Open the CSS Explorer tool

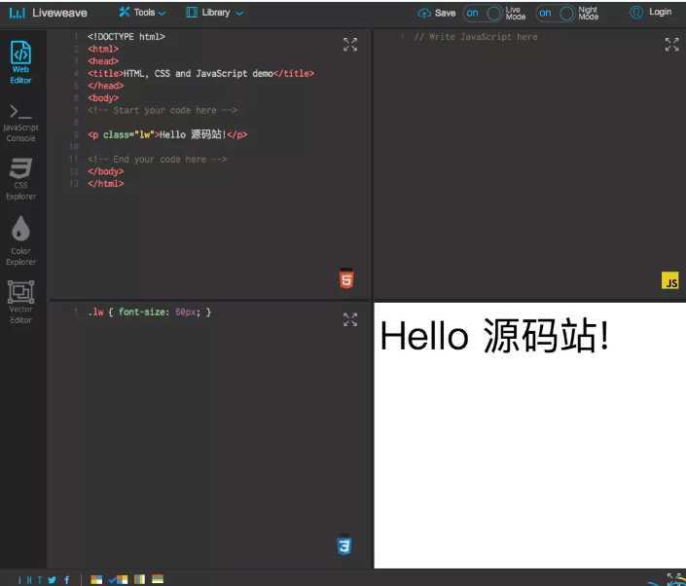pyautogui.click(x=20, y=179)
